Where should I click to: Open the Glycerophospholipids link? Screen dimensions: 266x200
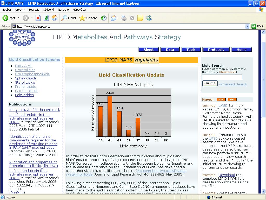point(32,74)
